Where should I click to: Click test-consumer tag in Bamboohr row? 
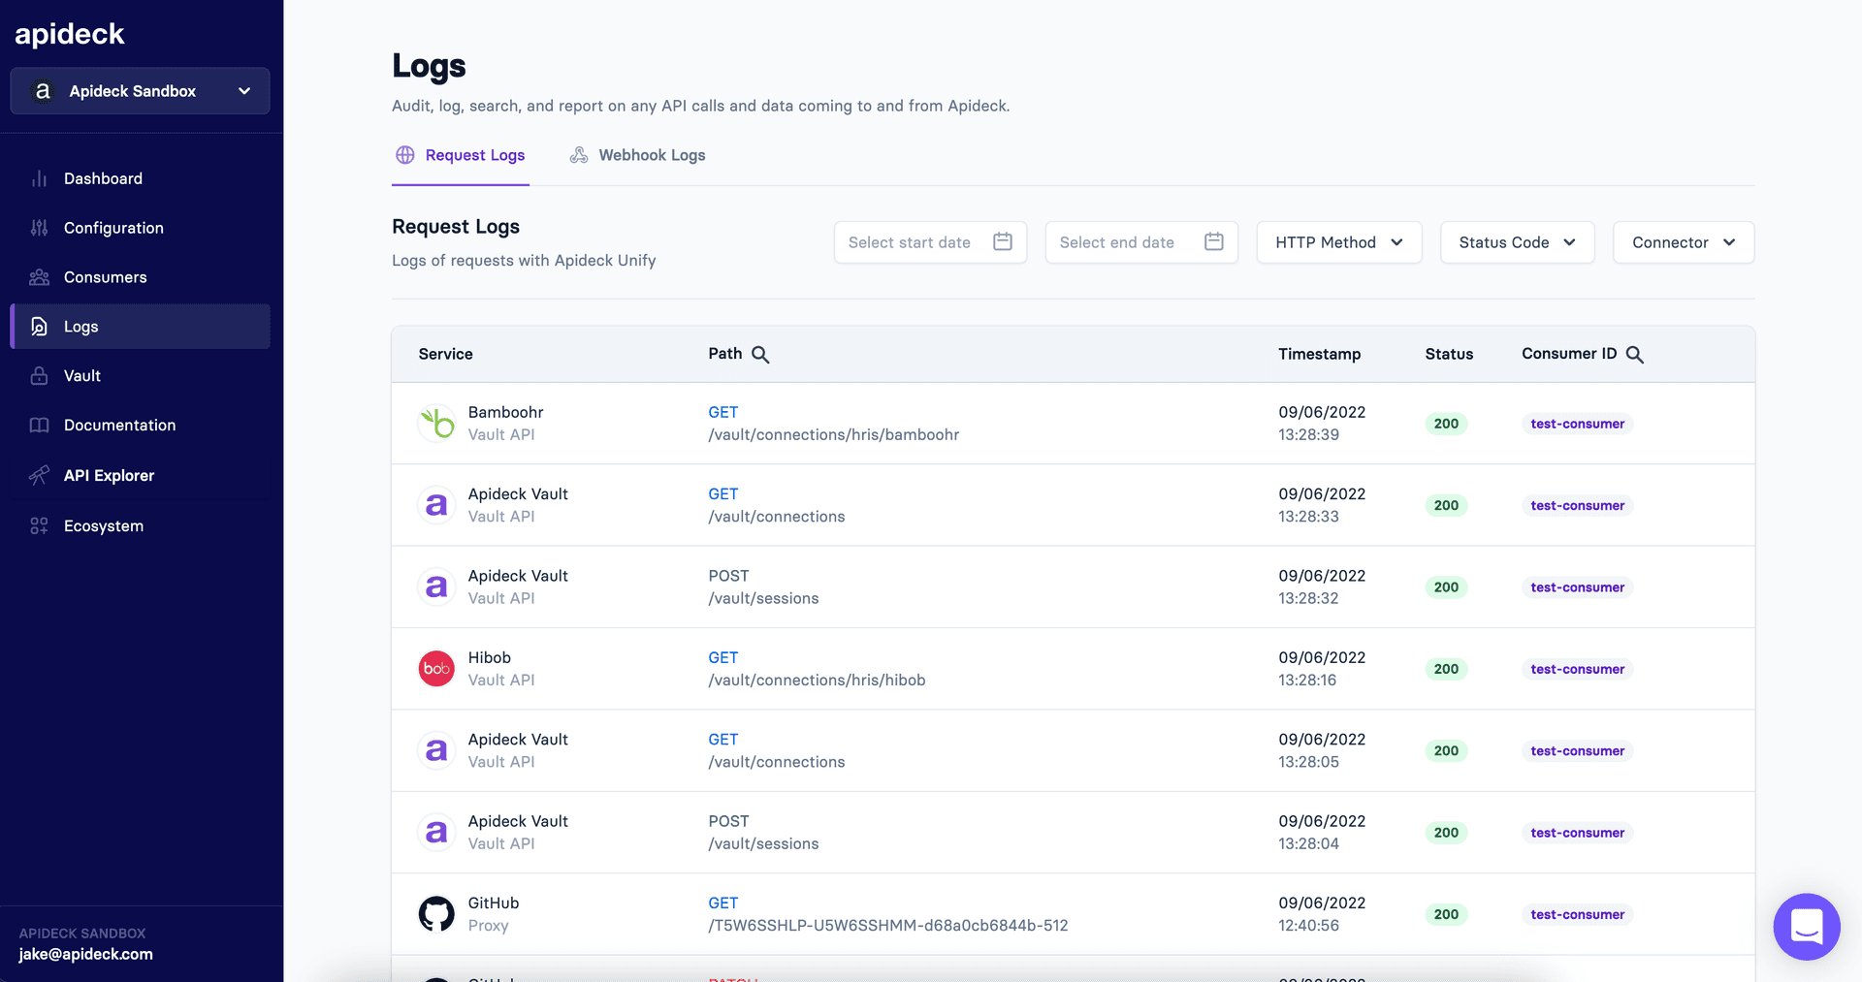[1577, 424]
